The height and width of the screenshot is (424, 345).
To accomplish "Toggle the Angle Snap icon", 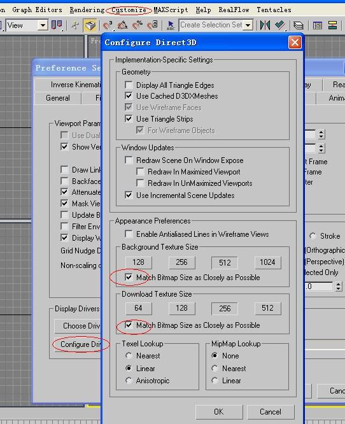I will point(122,25).
